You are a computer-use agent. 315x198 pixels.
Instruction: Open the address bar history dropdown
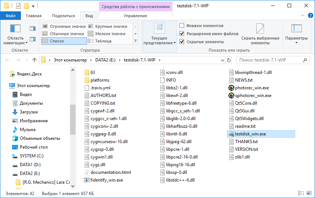[222, 60]
